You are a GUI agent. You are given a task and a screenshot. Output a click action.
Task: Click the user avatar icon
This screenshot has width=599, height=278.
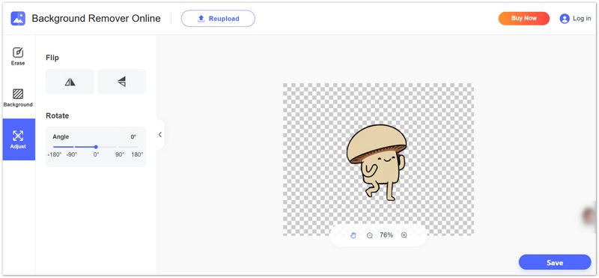coord(565,19)
